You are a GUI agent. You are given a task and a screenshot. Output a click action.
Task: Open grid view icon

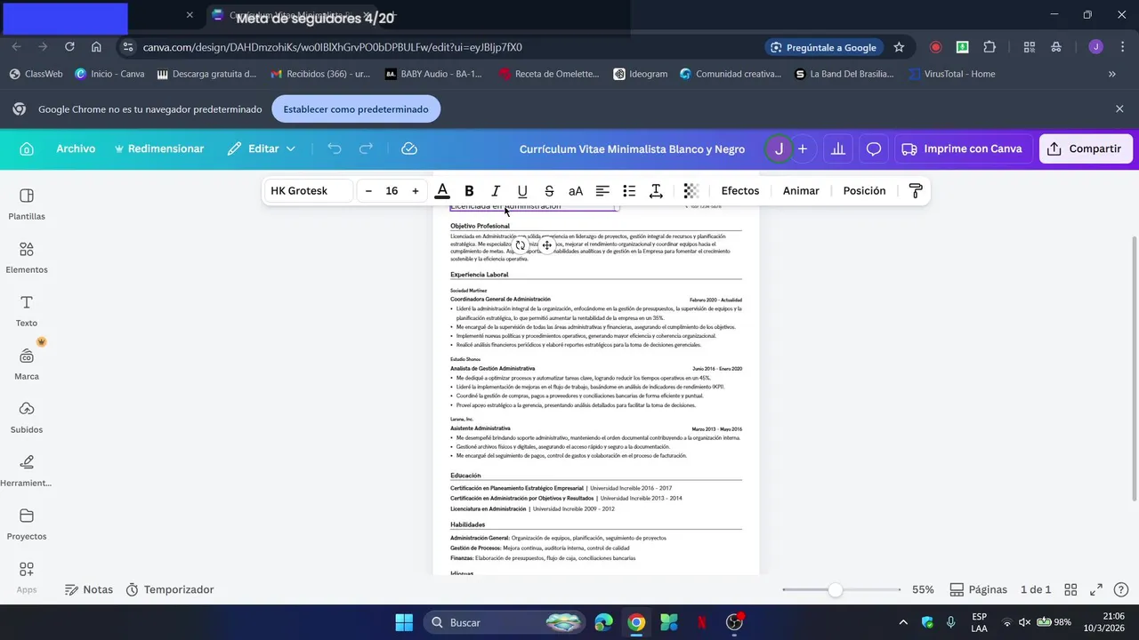click(1070, 589)
